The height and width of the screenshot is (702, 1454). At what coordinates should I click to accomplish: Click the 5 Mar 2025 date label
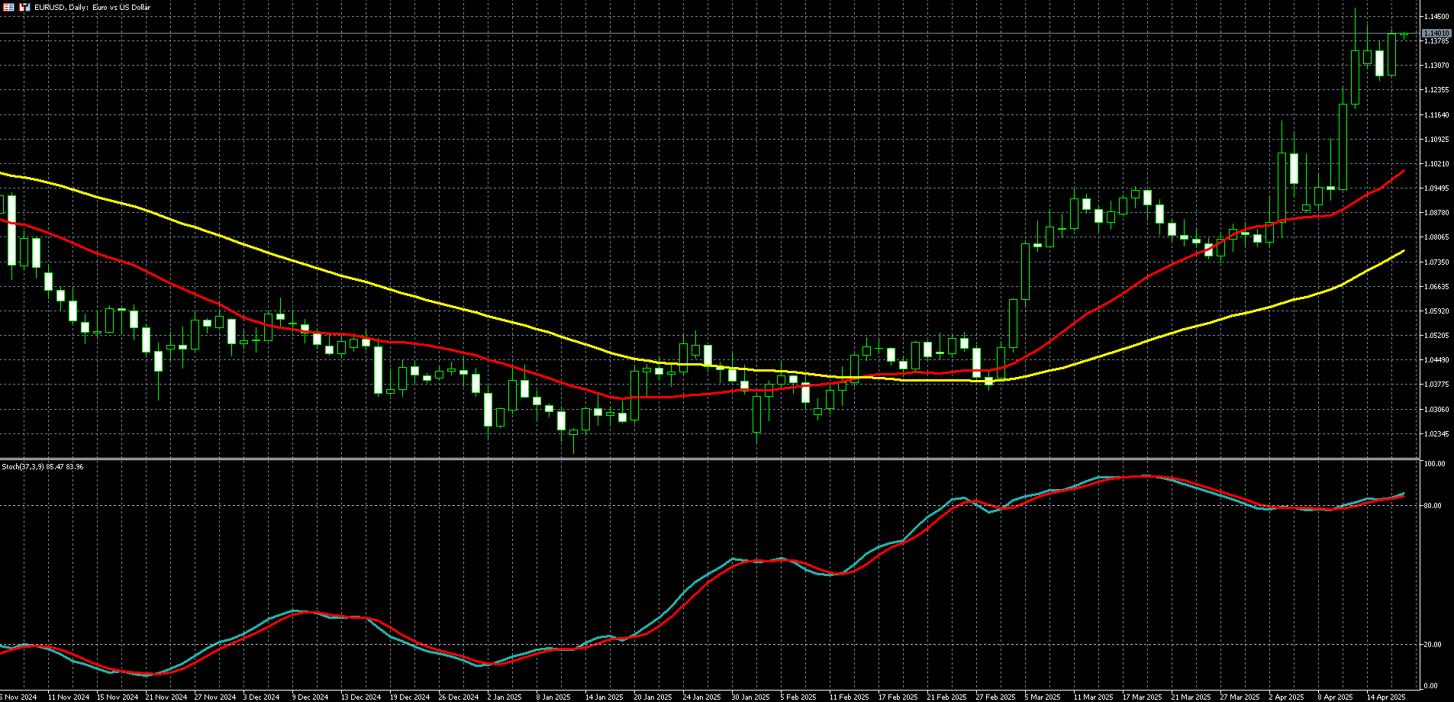coord(1042,697)
